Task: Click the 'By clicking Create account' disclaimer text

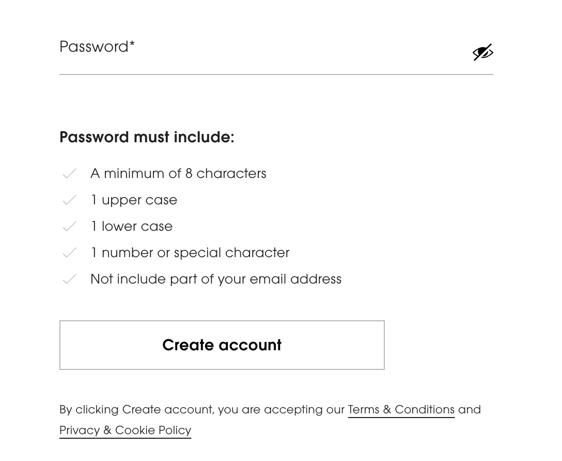Action: (x=202, y=410)
